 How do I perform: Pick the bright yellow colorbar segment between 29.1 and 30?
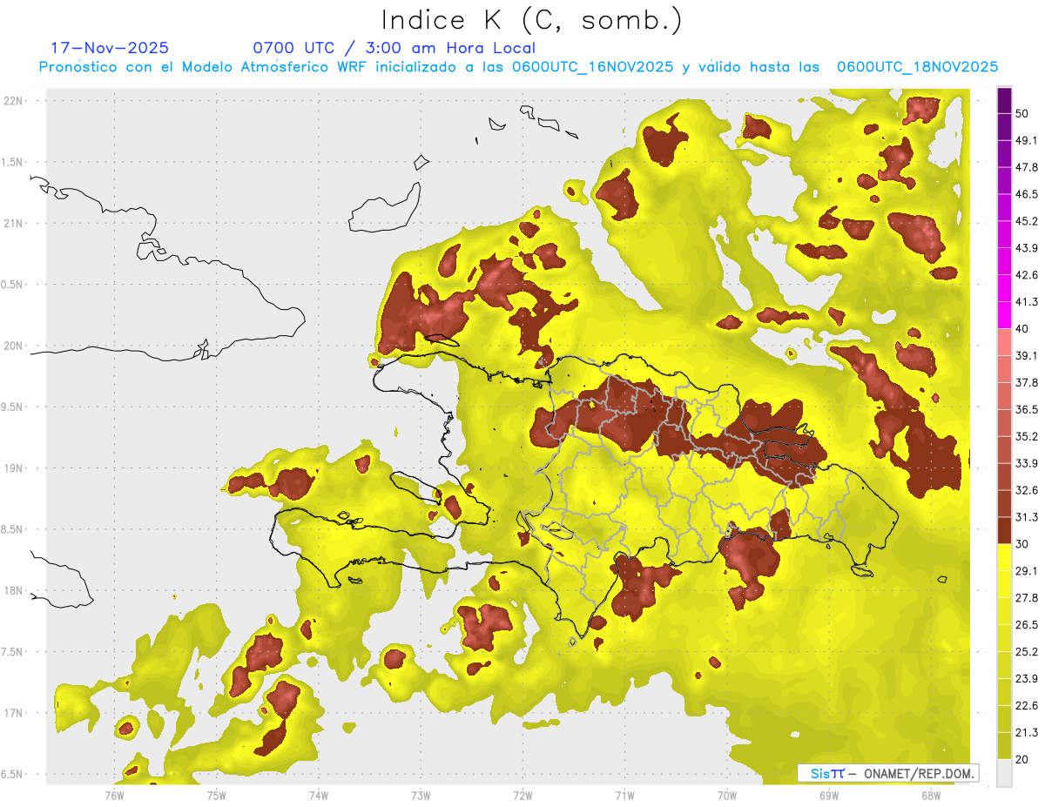[x=1004, y=557]
